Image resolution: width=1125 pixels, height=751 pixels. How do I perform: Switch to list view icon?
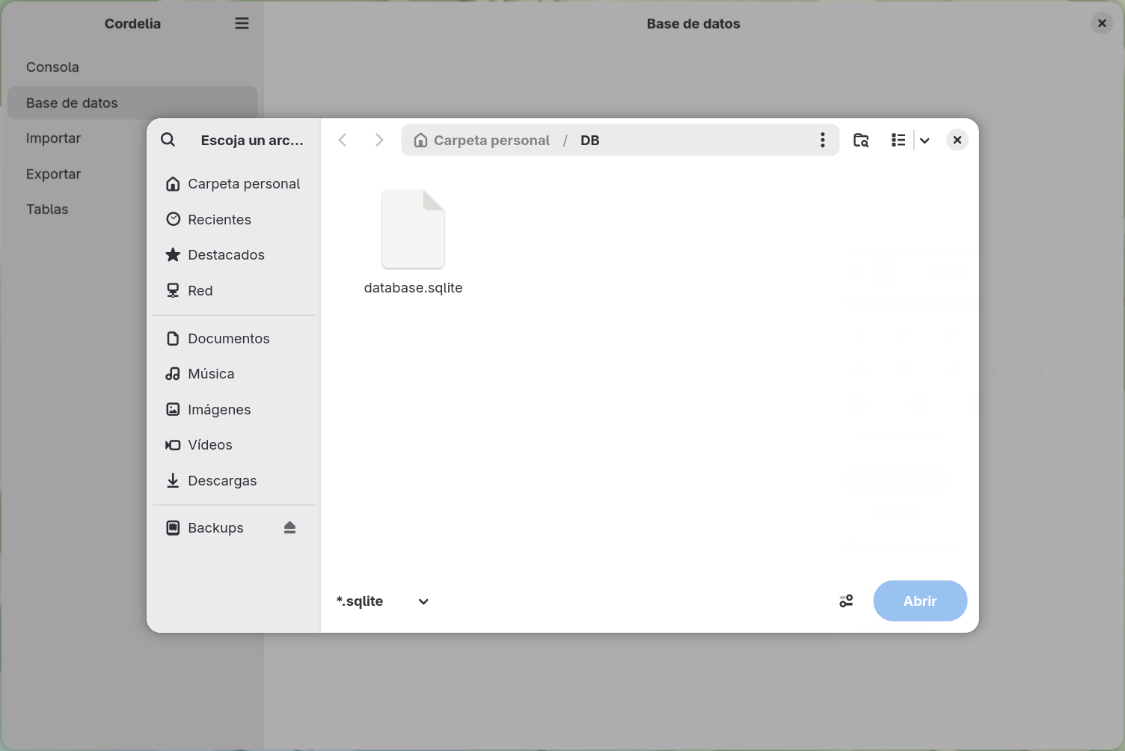pos(898,140)
